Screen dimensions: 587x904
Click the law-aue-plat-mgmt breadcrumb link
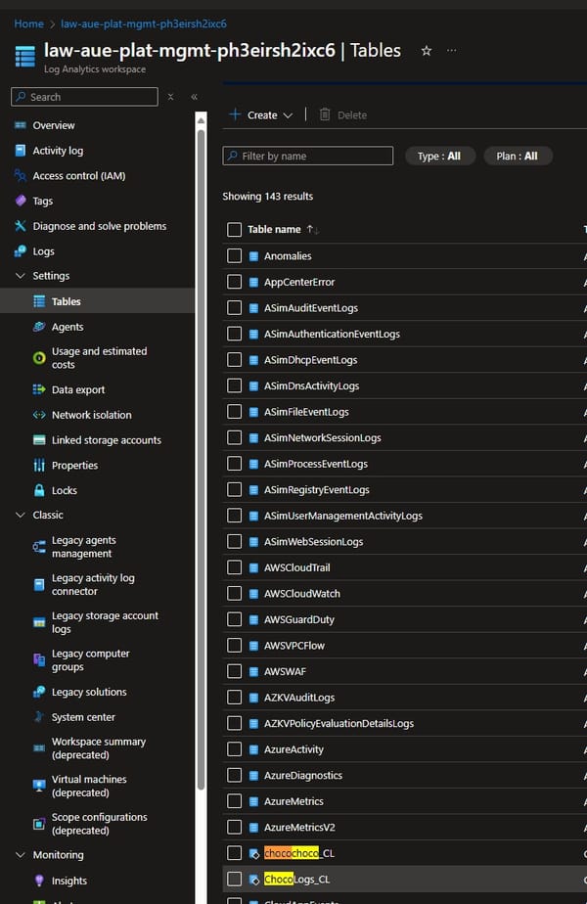click(x=144, y=23)
